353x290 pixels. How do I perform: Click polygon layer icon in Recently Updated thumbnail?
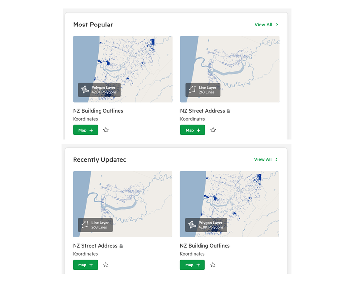coord(192,225)
